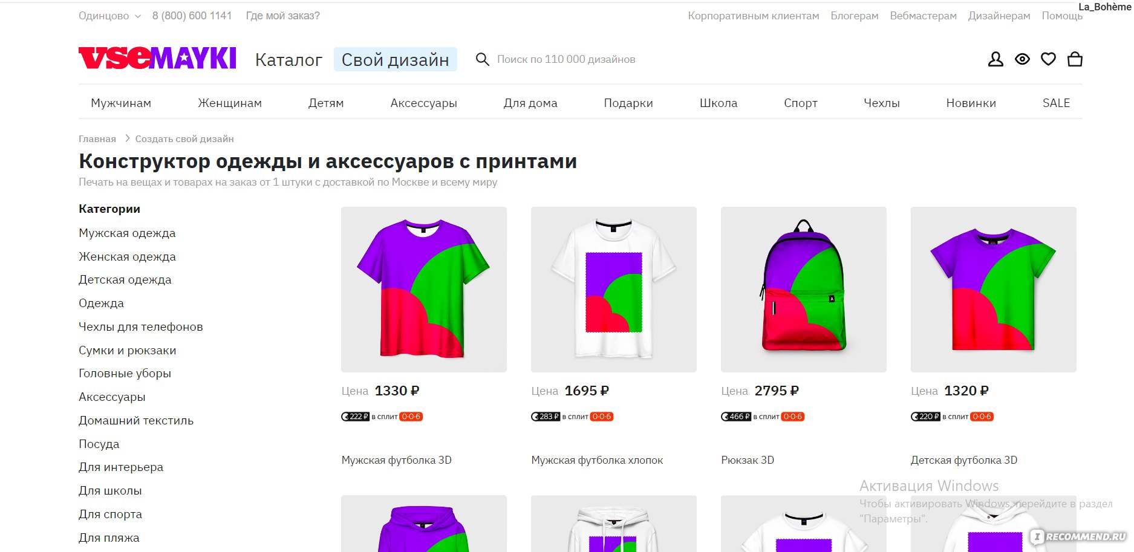
Task: Click the Создать свой дизайн breadcrumb
Action: pyautogui.click(x=184, y=138)
